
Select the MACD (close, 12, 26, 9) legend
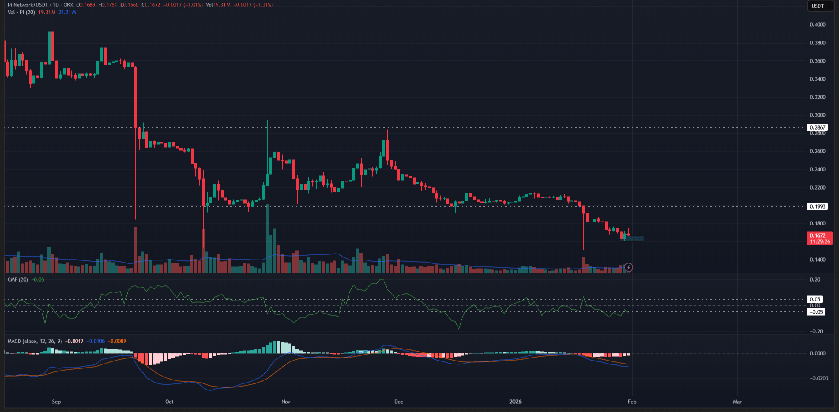click(35, 341)
